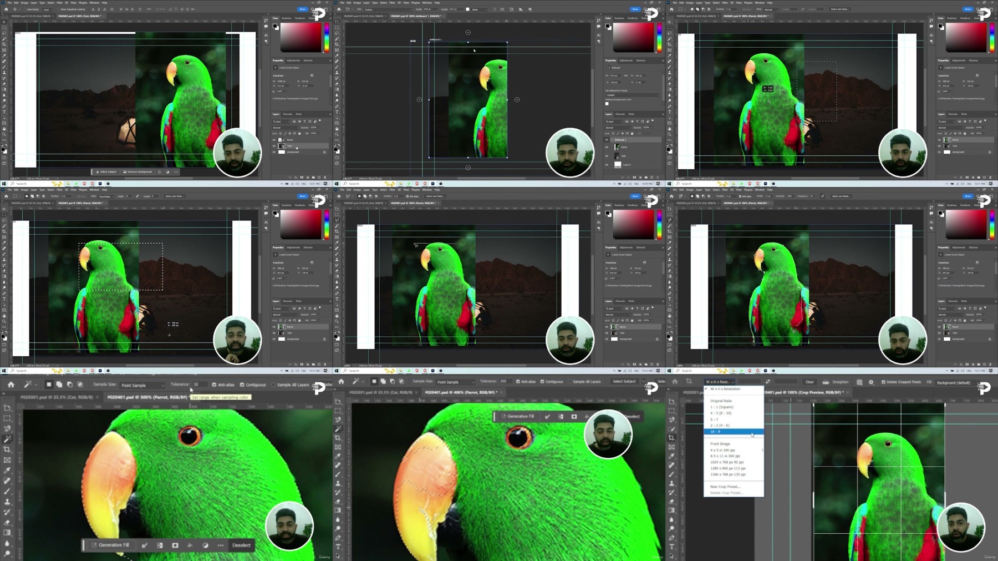Viewport: 998px width, 561px height.
Task: Toggle Anti-alias checkbox in the 400% Parrot window
Action: click(518, 382)
